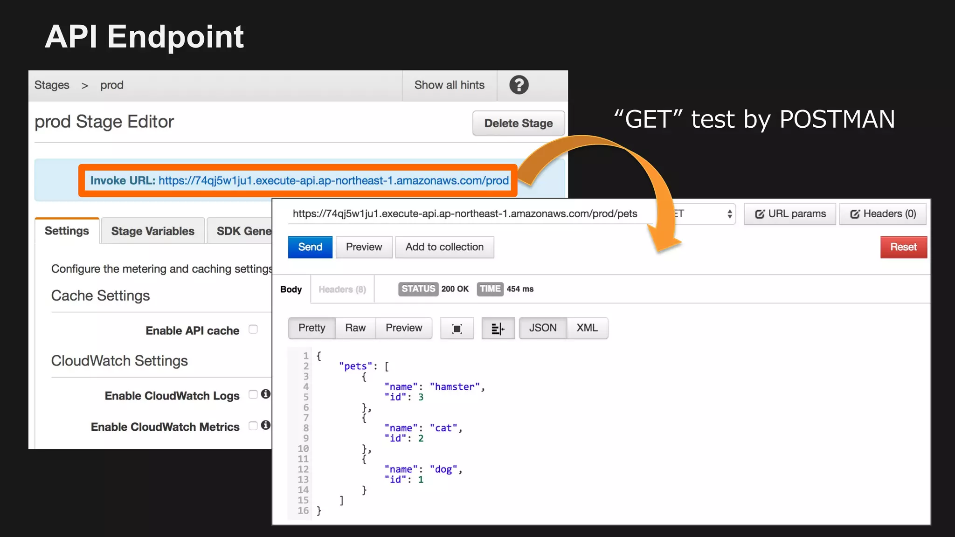This screenshot has height=537, width=955.
Task: Click Show all hints
Action: tap(450, 85)
